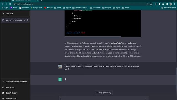Rename conversation using the pencil edit icon

[25, 20]
